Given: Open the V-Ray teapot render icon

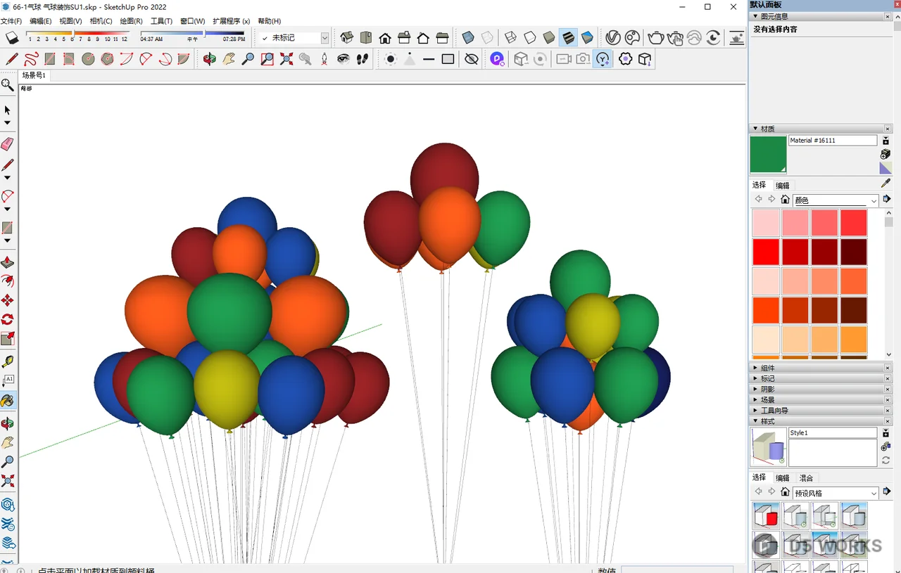Looking at the screenshot, I should (656, 37).
